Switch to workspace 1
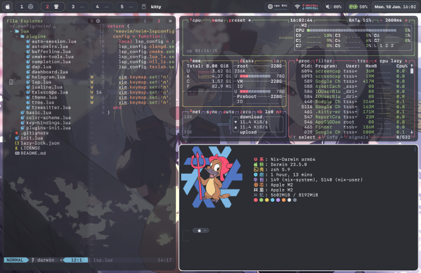Screen dimensions: 421x273 27,7
